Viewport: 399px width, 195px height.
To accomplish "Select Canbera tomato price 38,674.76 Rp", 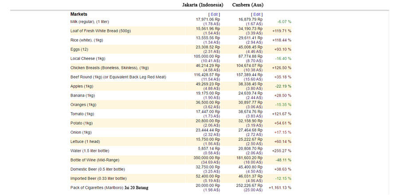I will click(x=250, y=112).
